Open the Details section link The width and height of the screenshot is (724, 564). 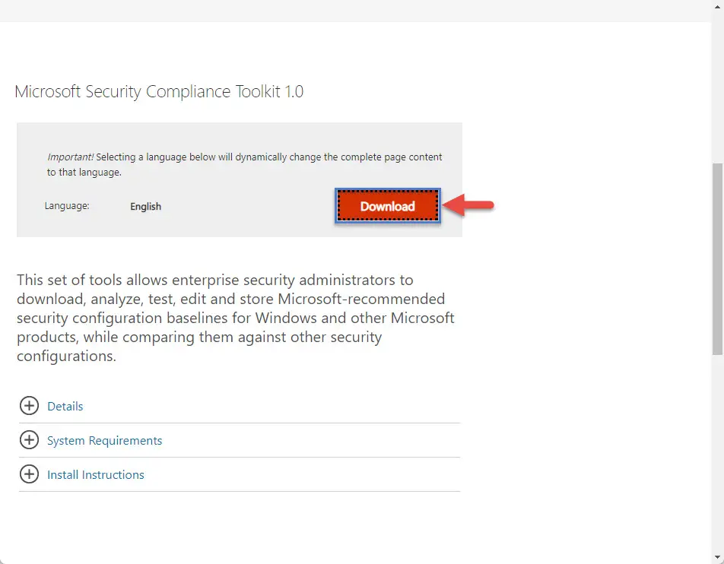[x=65, y=406]
